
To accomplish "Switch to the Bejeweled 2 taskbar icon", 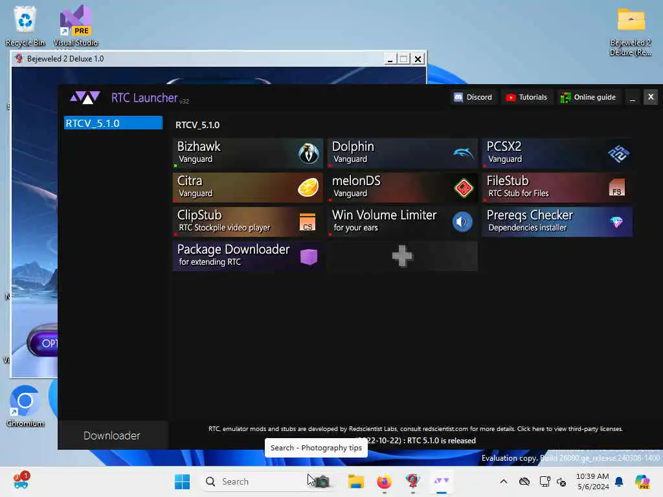I will tap(412, 481).
